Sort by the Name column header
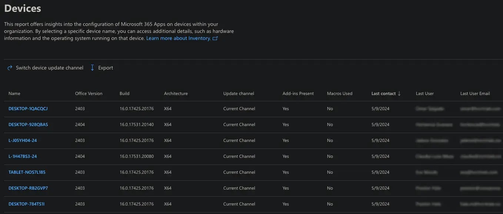This screenshot has width=503, height=214. click(x=14, y=94)
